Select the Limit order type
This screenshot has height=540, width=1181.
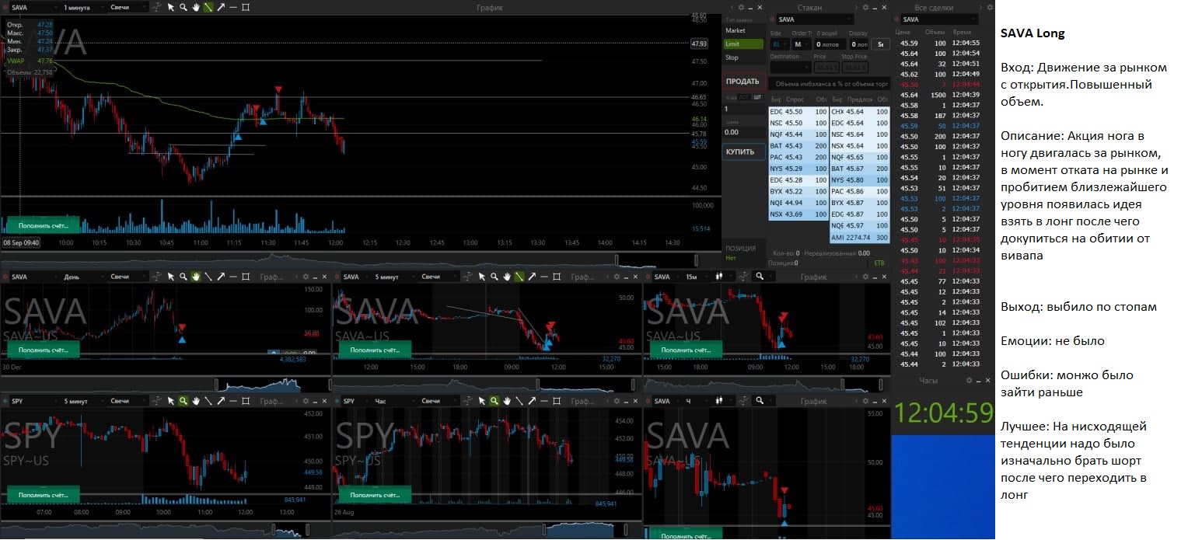(x=744, y=44)
